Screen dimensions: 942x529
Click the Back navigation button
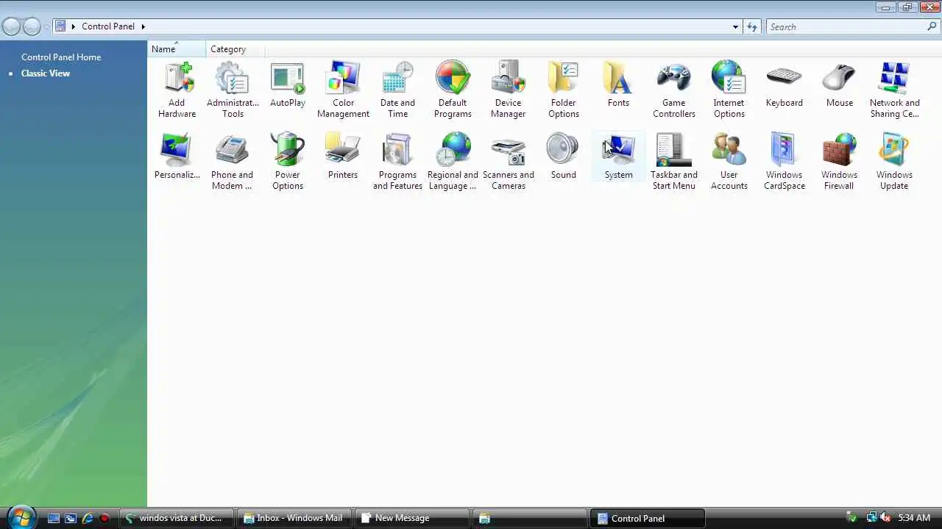[11, 26]
